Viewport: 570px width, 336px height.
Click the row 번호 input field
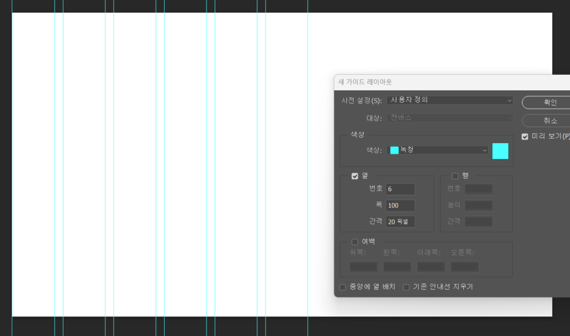click(479, 189)
